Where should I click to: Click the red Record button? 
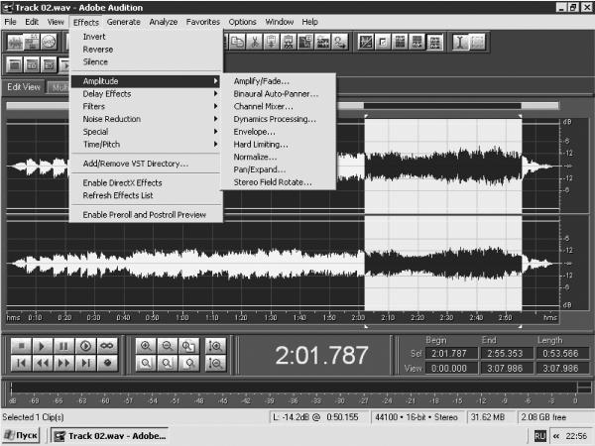[x=107, y=364]
